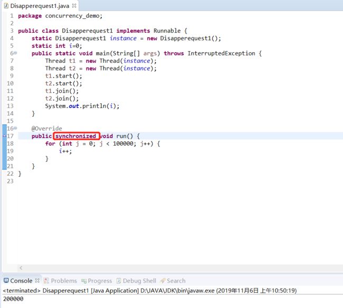Click 'i++;' statement on line 19
343x308 pixels.
65,151
